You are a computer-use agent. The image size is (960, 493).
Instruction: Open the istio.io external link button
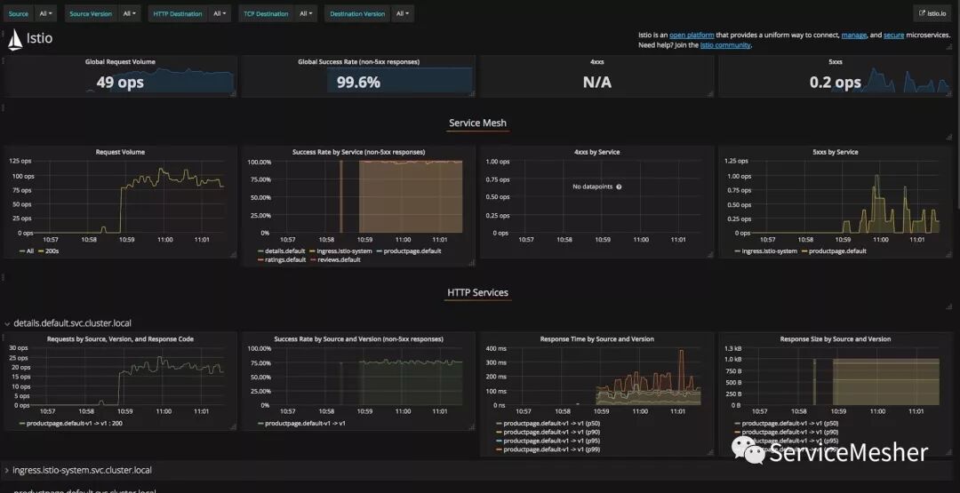932,13
